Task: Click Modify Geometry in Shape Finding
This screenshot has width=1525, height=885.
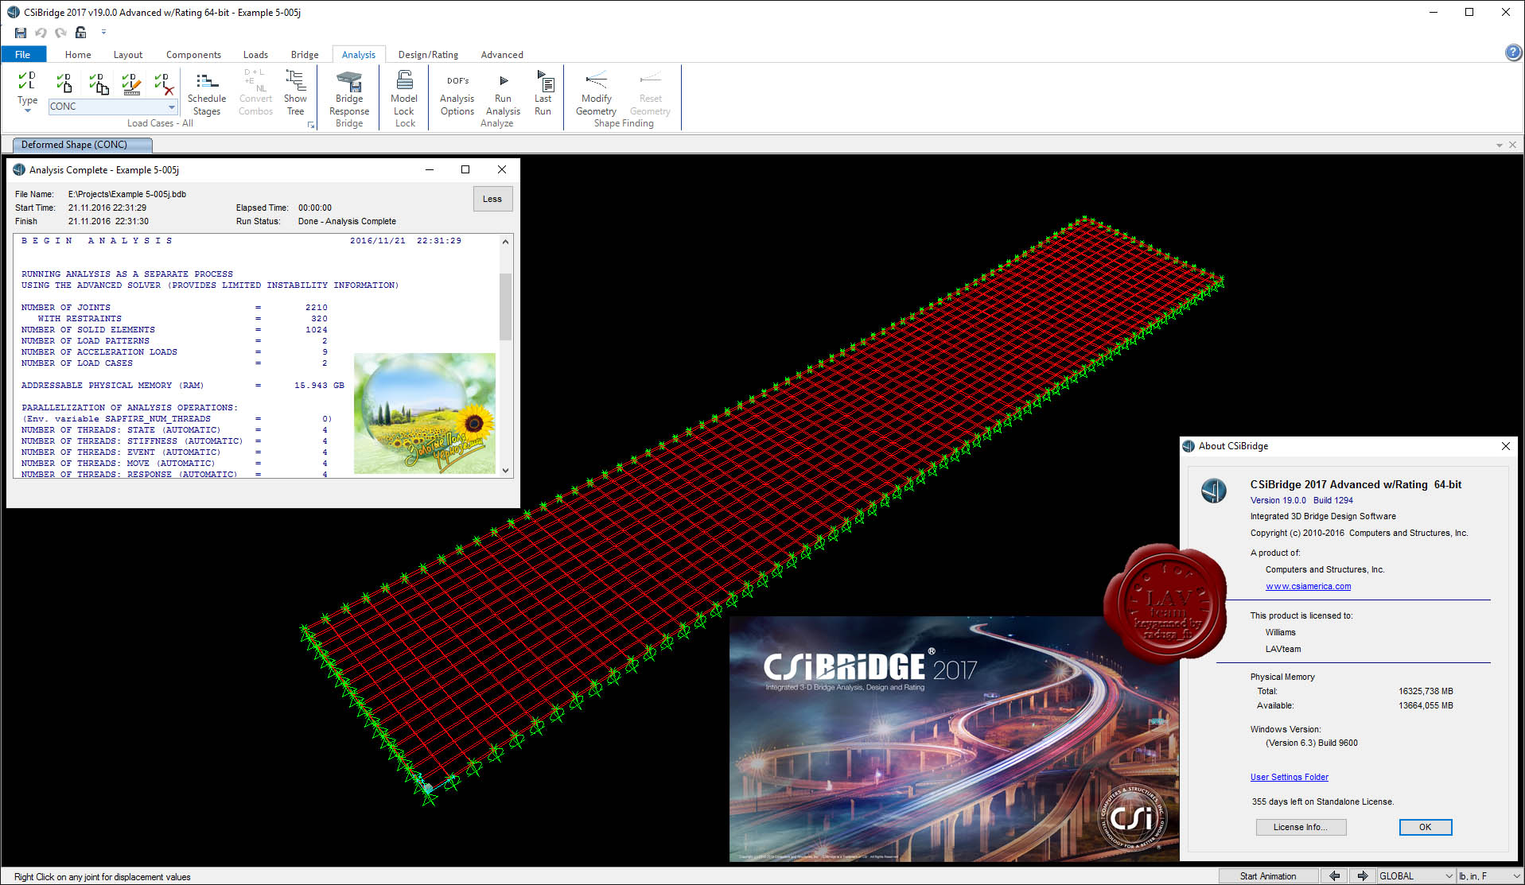Action: tap(596, 94)
